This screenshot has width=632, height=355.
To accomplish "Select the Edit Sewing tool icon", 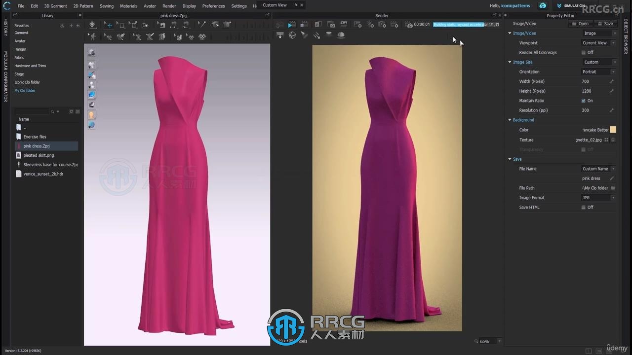I will (x=160, y=25).
